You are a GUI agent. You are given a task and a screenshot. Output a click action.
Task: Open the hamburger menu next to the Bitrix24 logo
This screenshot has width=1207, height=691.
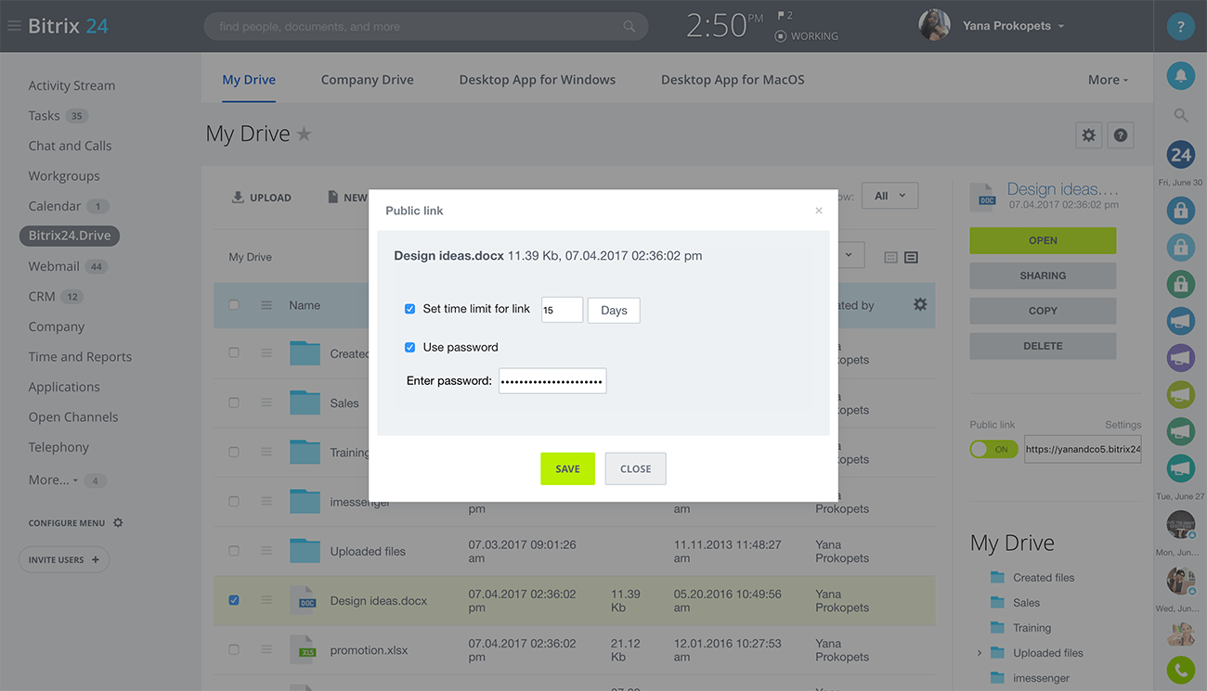coord(13,25)
